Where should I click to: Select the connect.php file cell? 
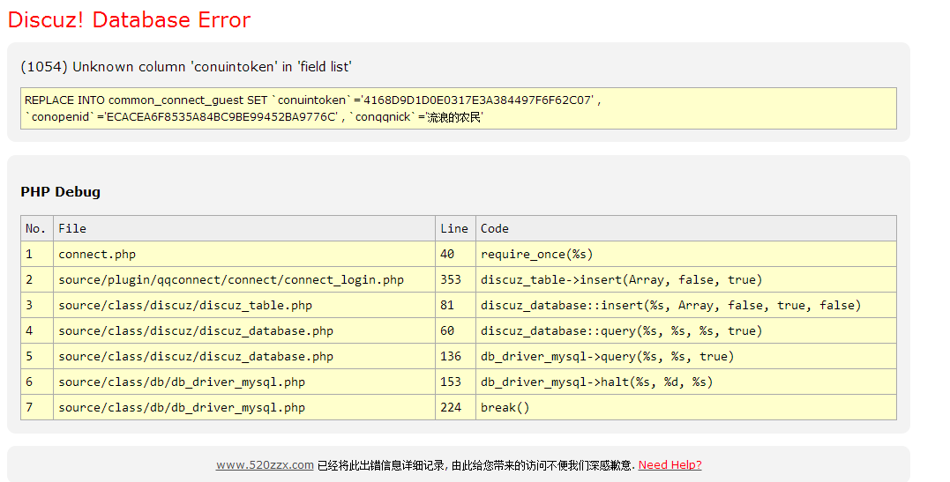click(x=97, y=255)
